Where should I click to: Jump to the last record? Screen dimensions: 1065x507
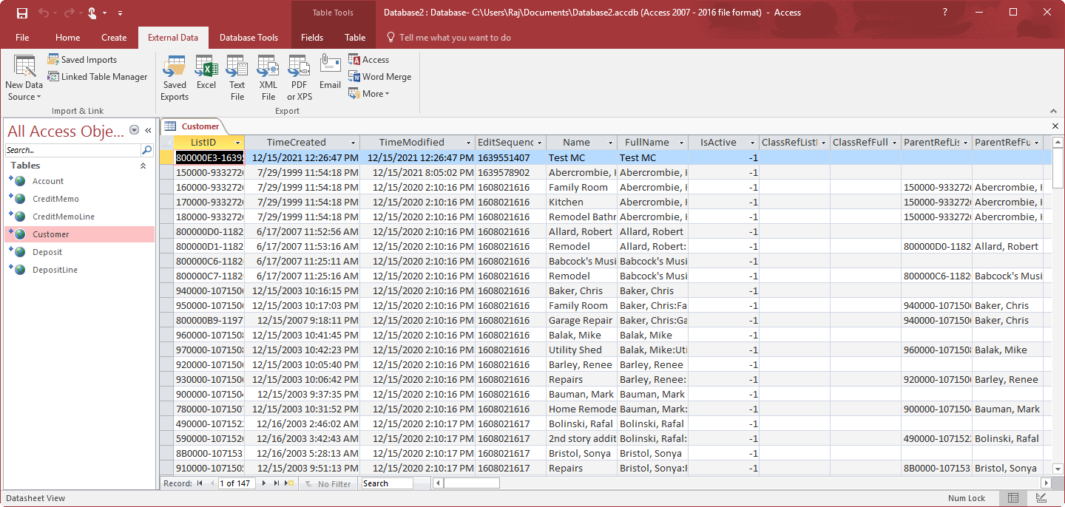coord(277,483)
